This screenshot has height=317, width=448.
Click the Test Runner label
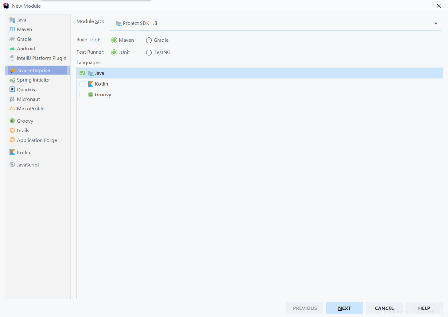[90, 52]
